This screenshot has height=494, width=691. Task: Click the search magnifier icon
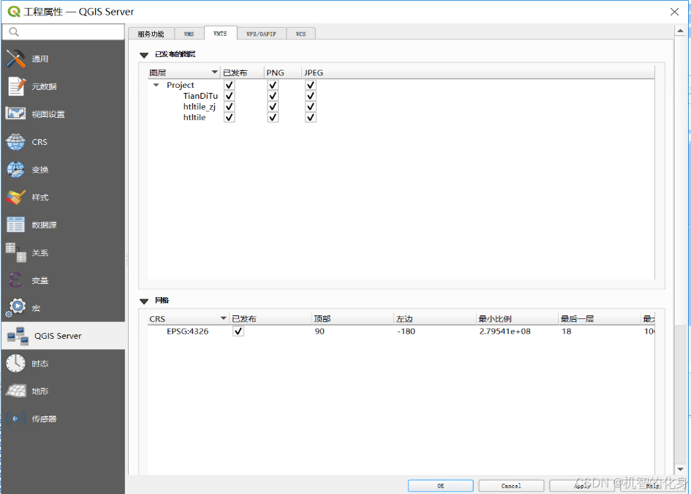(x=14, y=31)
